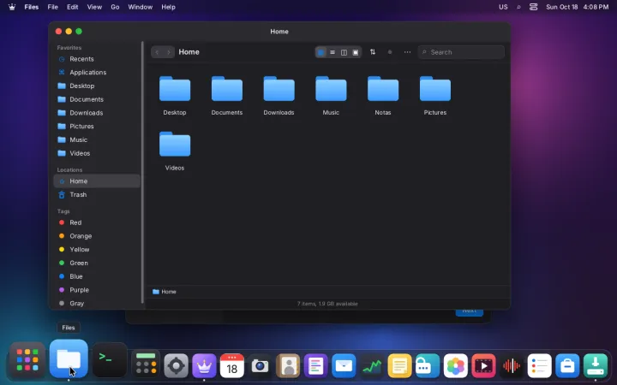This screenshot has width=617, height=385.
Task: Filter by the Green tag
Action: [97, 263]
